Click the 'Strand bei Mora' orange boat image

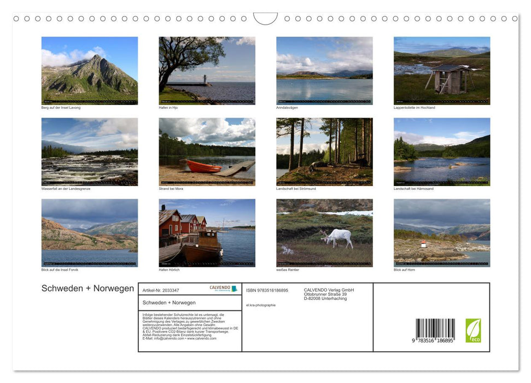click(x=207, y=151)
